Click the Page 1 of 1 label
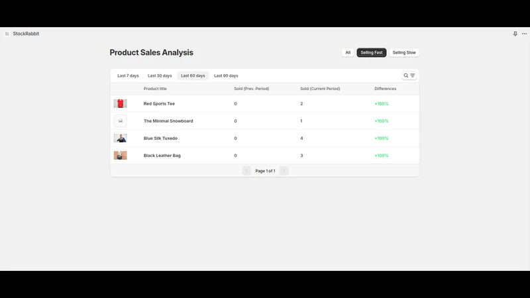The image size is (530, 298). 266,171
